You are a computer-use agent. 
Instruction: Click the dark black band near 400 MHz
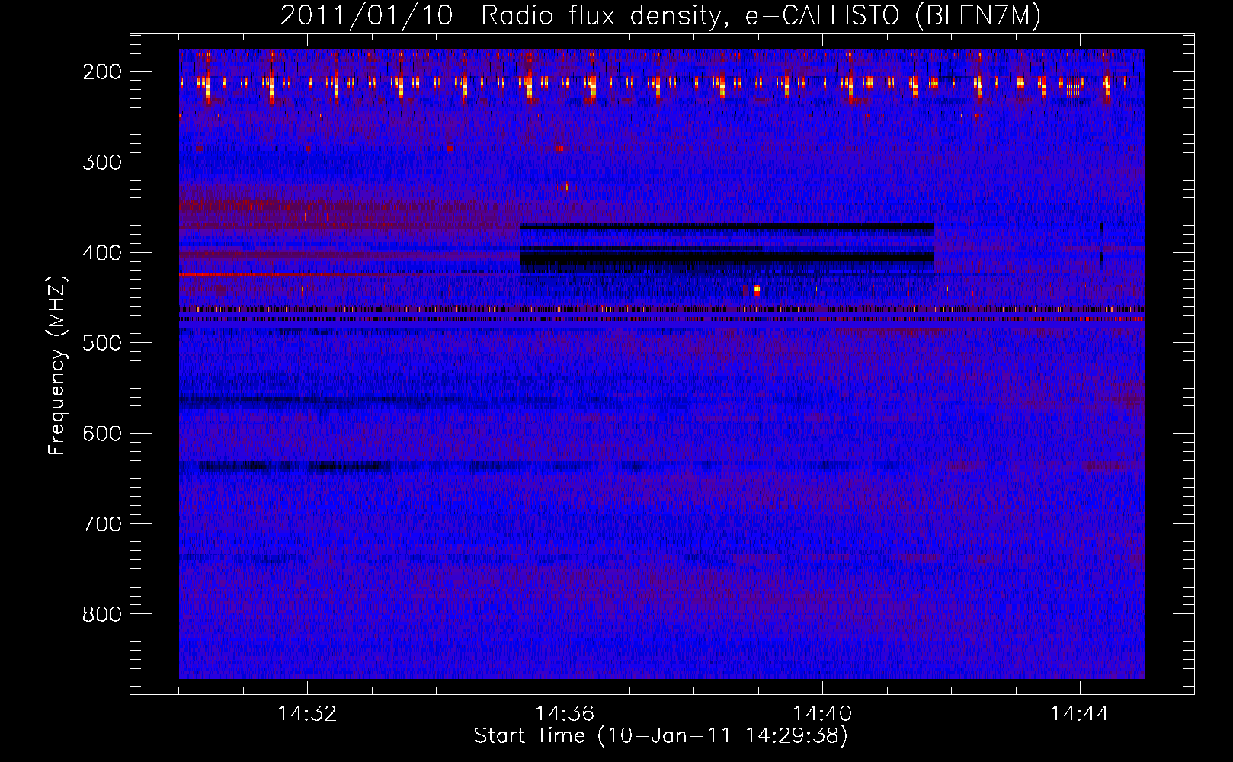[x=727, y=258]
